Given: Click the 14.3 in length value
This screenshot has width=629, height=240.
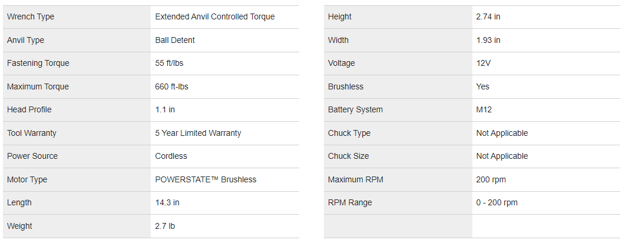Looking at the screenshot, I should coord(167,203).
